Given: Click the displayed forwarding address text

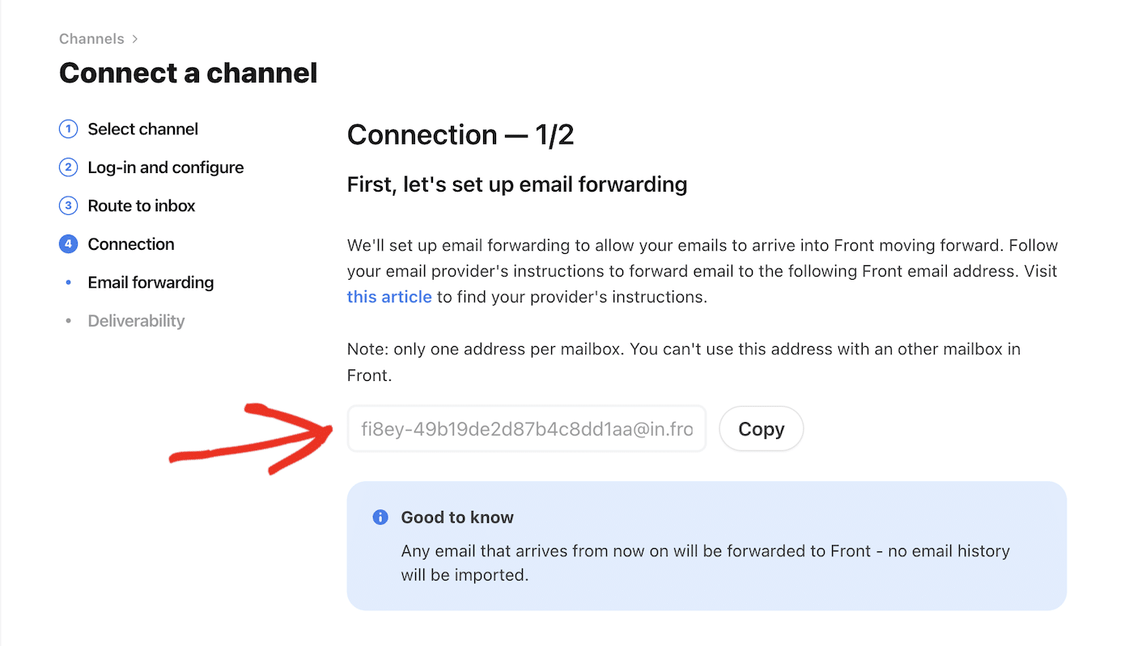Looking at the screenshot, I should point(526,429).
